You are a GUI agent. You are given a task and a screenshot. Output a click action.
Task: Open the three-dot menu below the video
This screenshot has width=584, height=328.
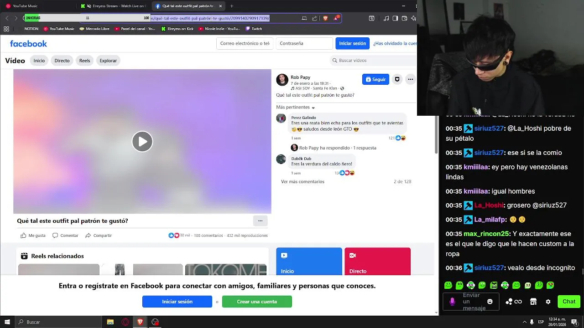(x=260, y=221)
